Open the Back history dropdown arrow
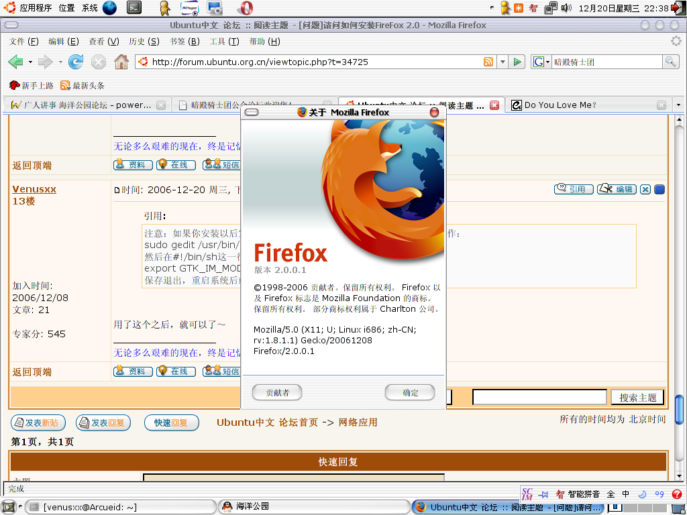687x515 pixels. point(30,62)
